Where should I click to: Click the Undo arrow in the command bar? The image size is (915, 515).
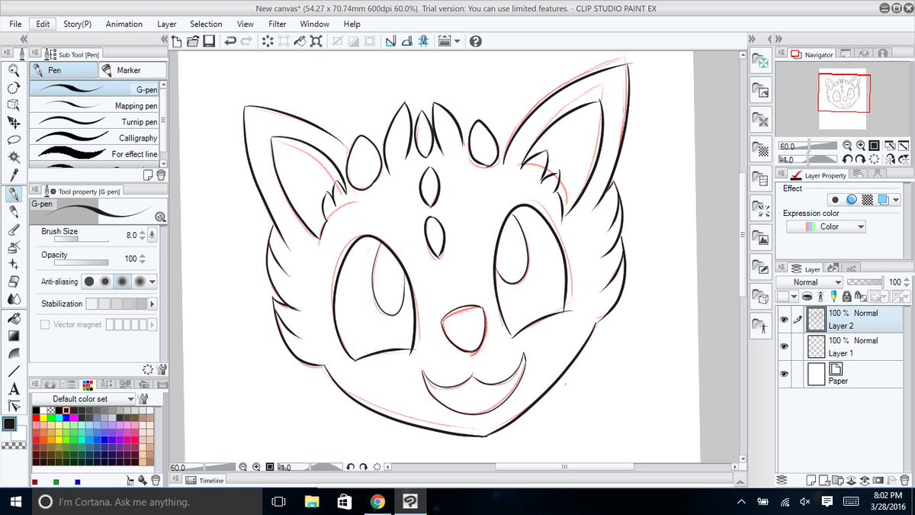[x=230, y=41]
